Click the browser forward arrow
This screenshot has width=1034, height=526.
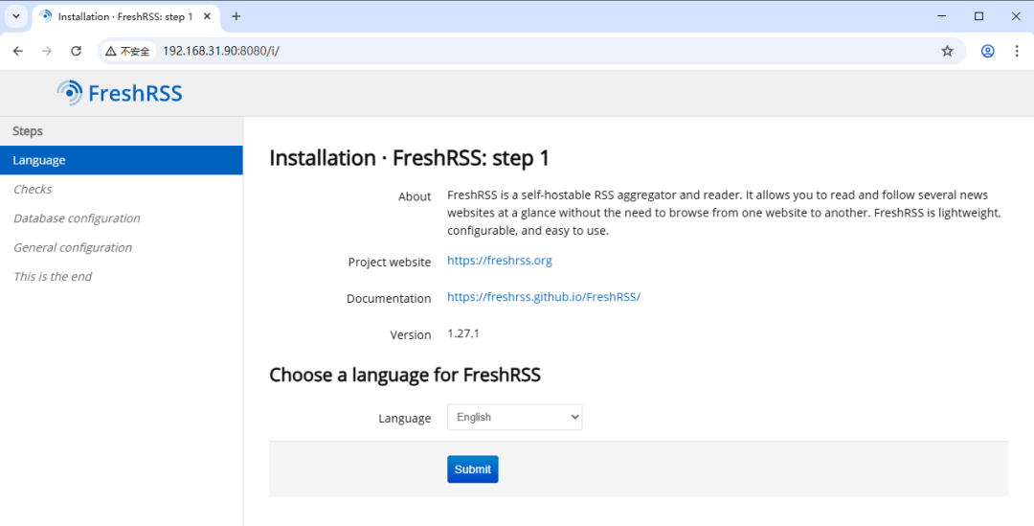click(x=46, y=51)
